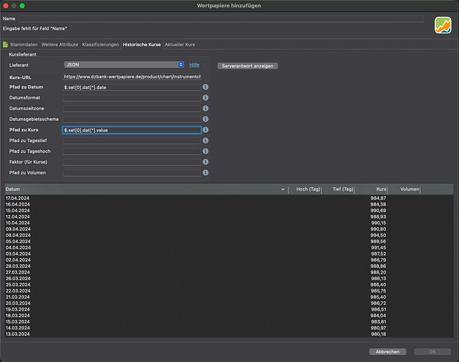459x362 pixels.
Task: Click the empty Datumsformat field
Action: coord(132,98)
